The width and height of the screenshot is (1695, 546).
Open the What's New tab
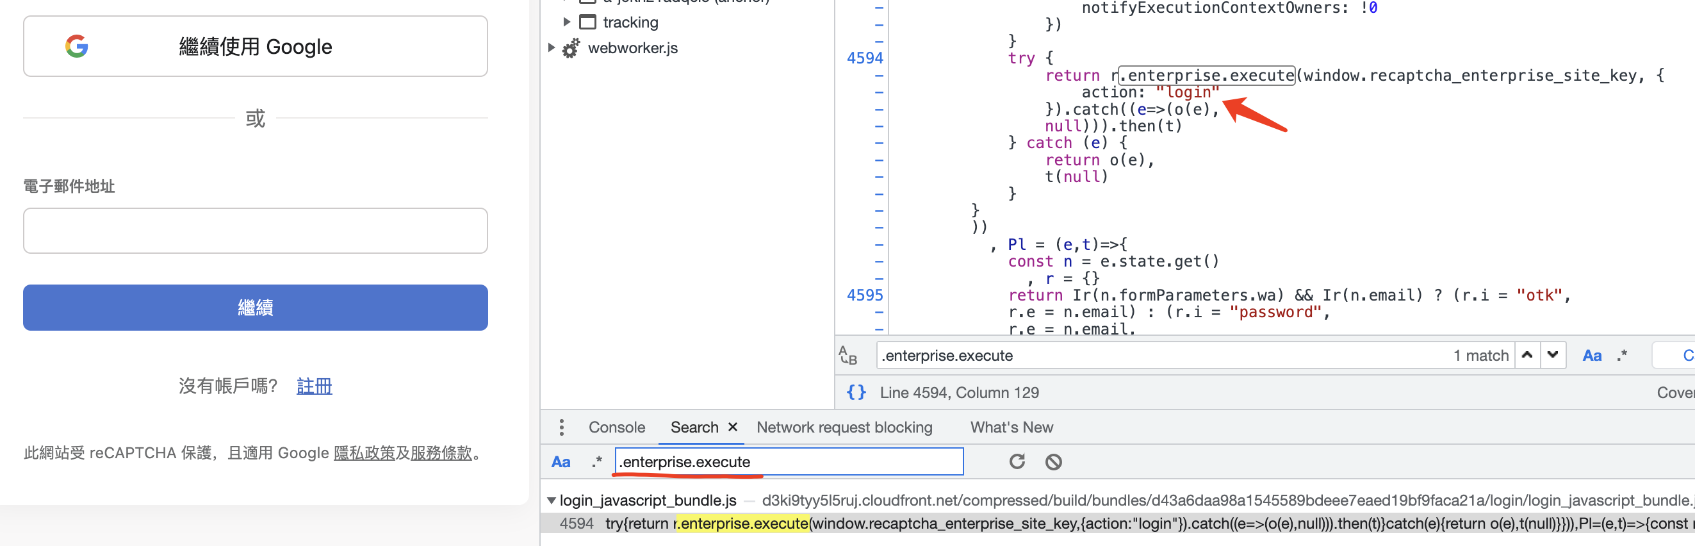pos(1011,427)
